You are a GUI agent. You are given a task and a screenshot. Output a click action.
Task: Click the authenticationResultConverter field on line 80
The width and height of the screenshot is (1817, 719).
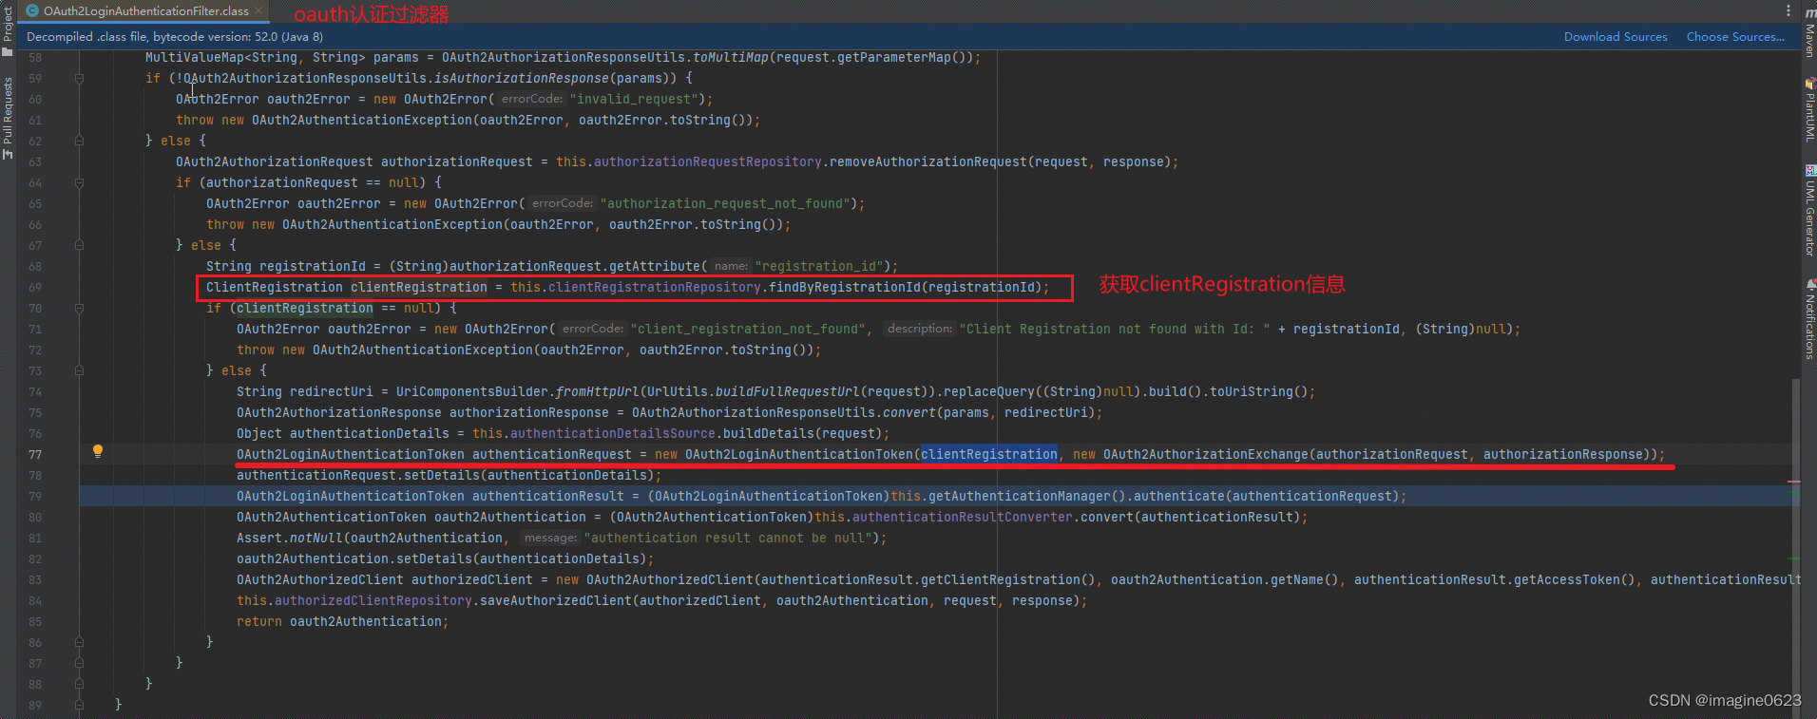[963, 517]
